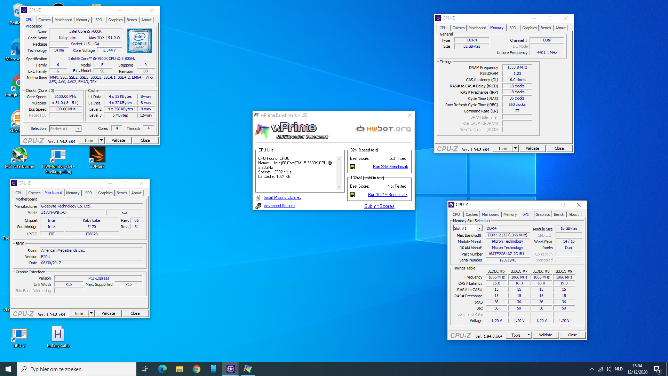Open Tools dropdown arrow in SPD window
Viewport: 668px width, 376px height.
528,335
